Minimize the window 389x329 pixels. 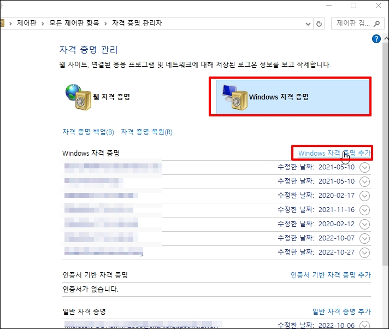329,5
